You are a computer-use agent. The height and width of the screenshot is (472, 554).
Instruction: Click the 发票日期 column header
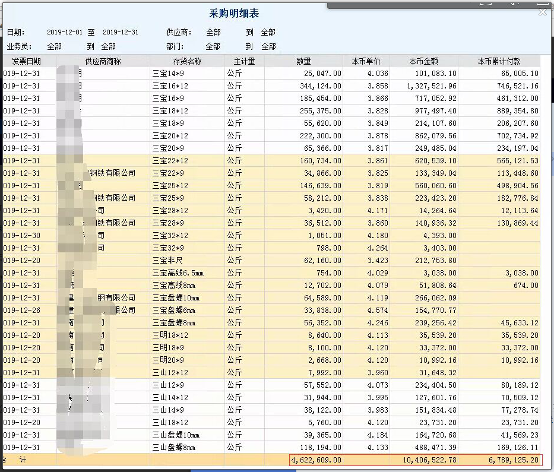point(27,61)
